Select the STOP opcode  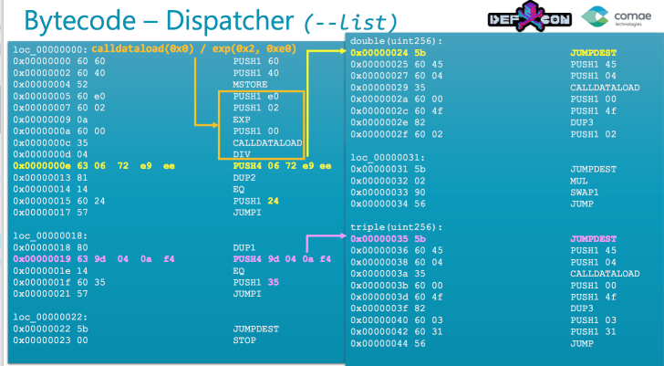pos(244,340)
